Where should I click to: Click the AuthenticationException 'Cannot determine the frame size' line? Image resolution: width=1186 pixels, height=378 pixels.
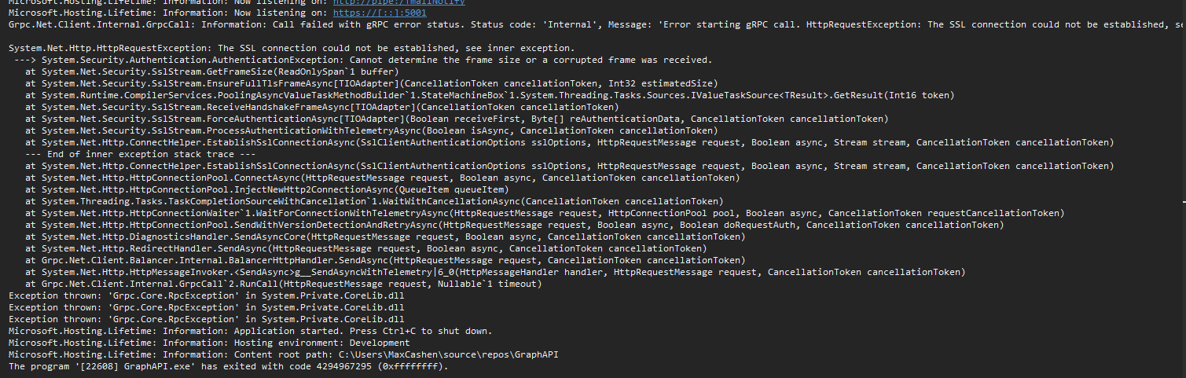[362, 61]
